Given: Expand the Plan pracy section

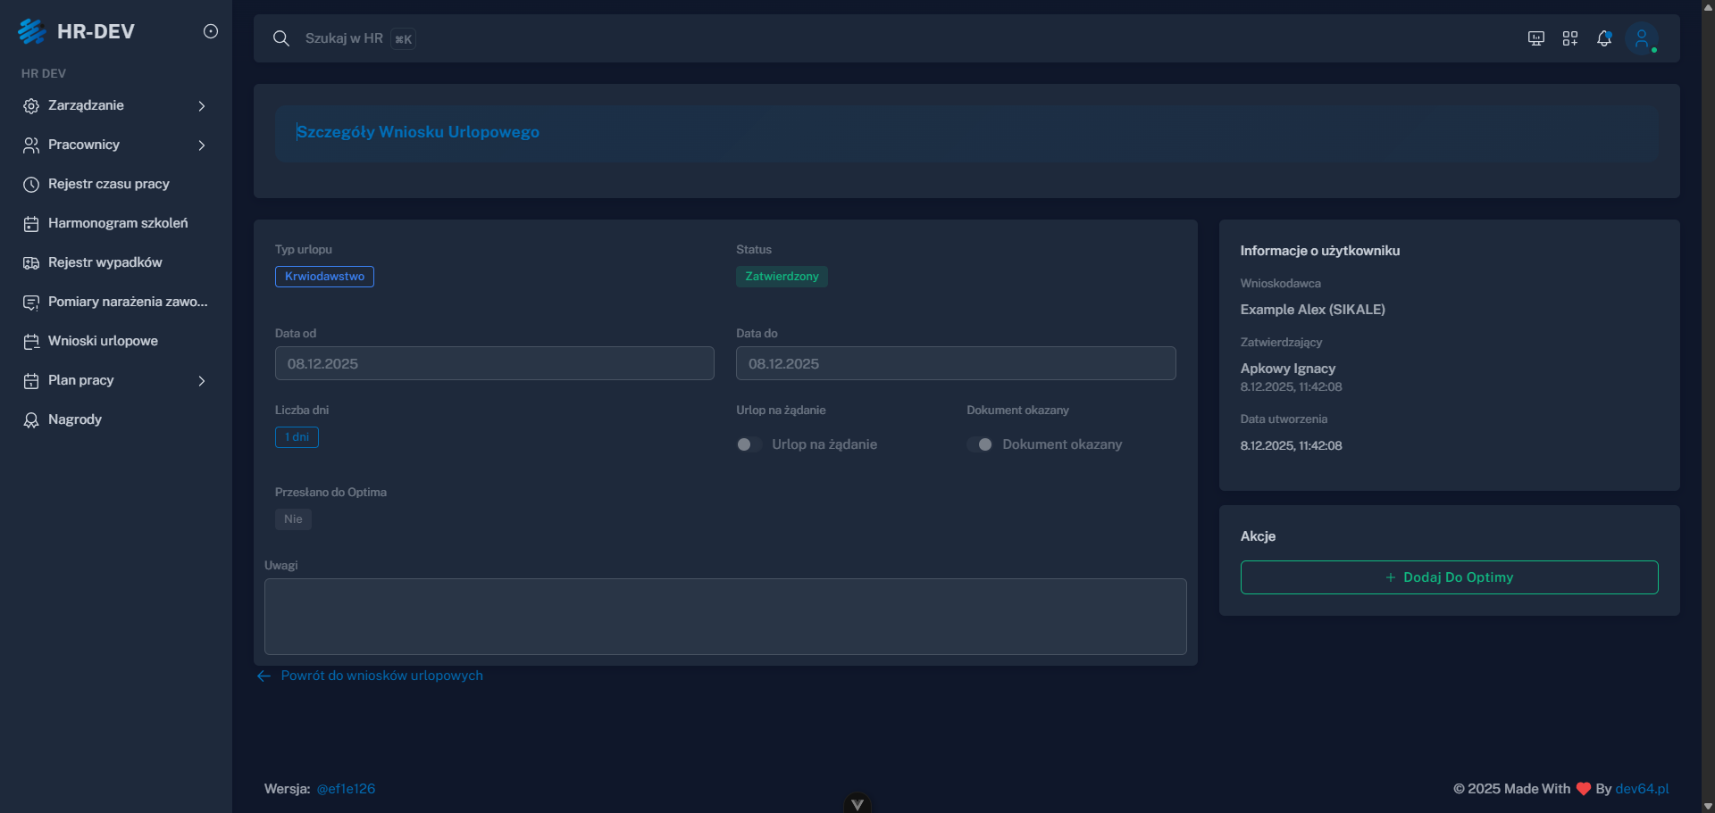Looking at the screenshot, I should (202, 380).
